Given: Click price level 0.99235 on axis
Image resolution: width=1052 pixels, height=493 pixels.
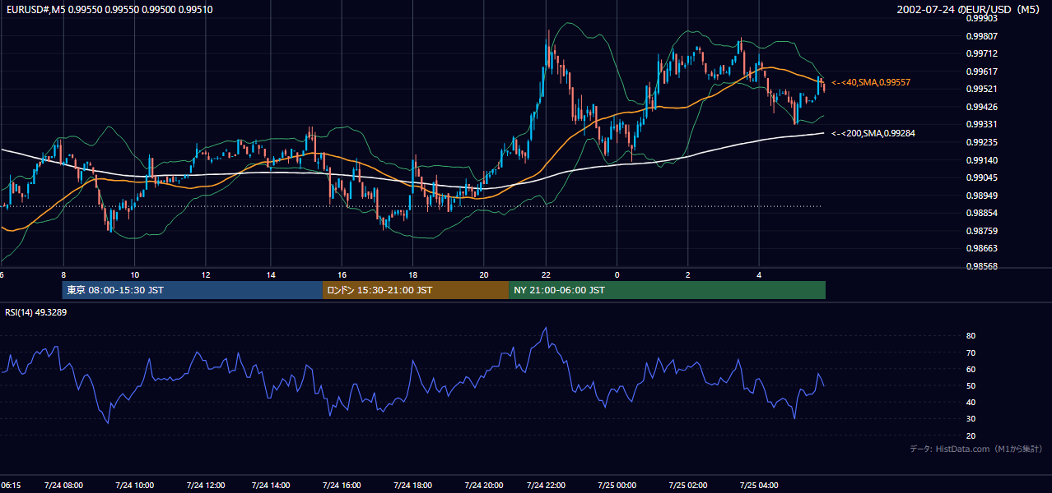Looking at the screenshot, I should 981,142.
